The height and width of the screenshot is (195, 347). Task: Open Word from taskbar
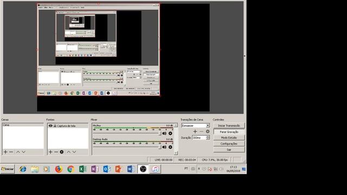(x=131, y=169)
